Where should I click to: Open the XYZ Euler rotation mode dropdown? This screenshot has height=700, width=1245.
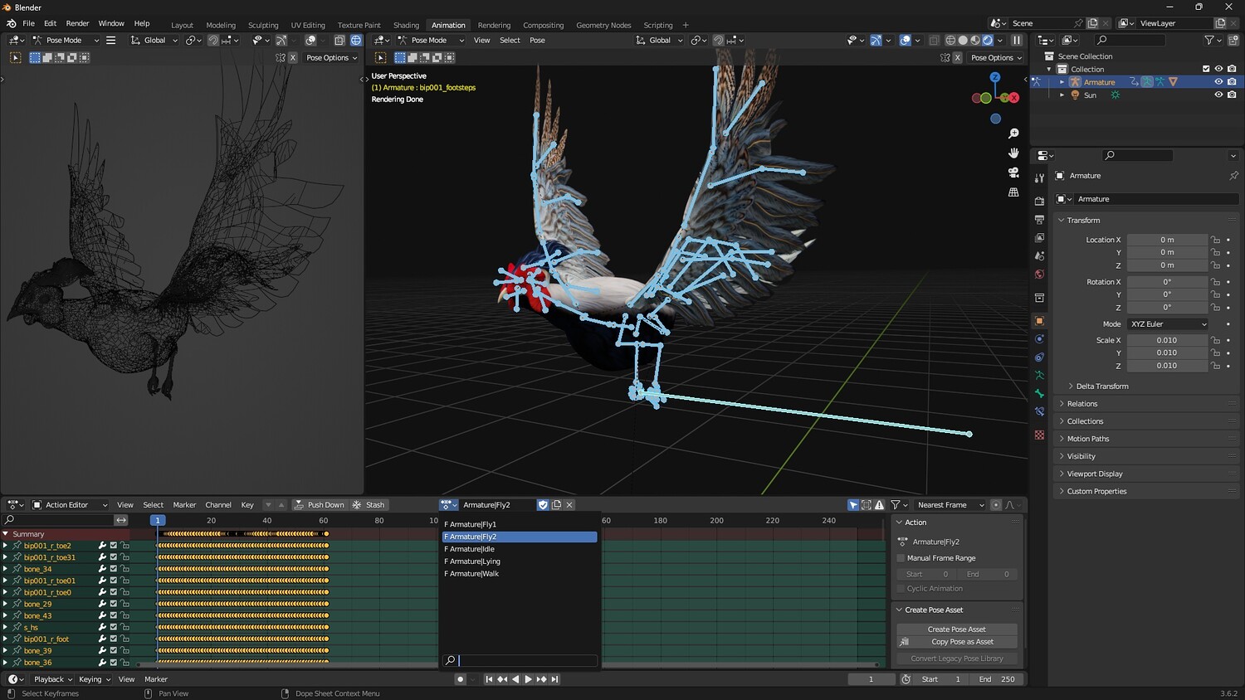pyautogui.click(x=1167, y=324)
